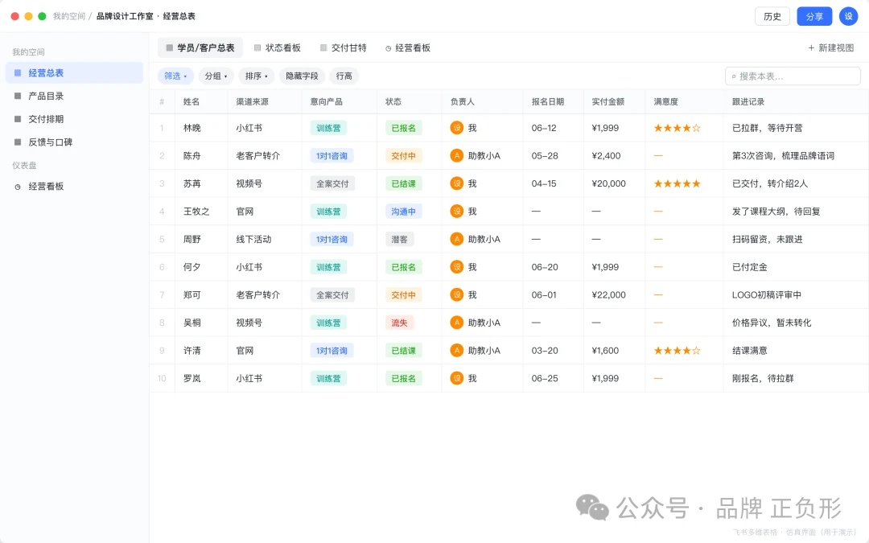Viewport: 869px width, 543px height.
Task: Click the note 价格异议，暂未转化
Action: tap(772, 323)
